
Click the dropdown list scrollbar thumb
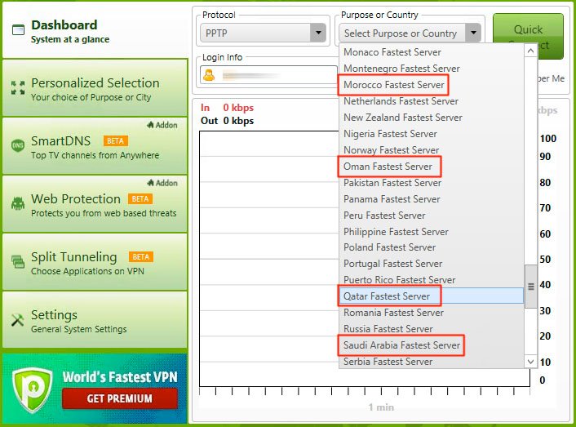[531, 287]
